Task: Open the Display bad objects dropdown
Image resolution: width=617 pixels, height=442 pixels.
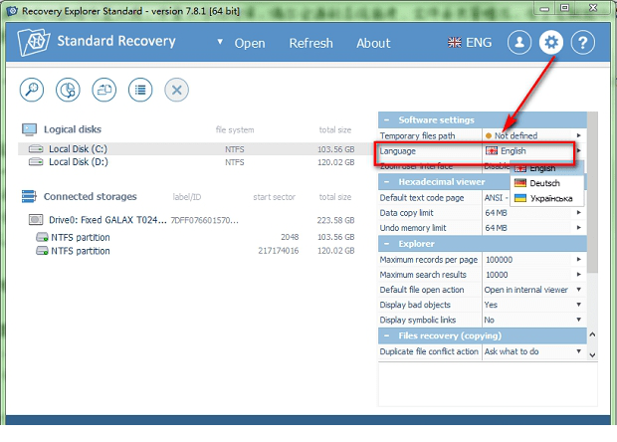Action: point(579,305)
